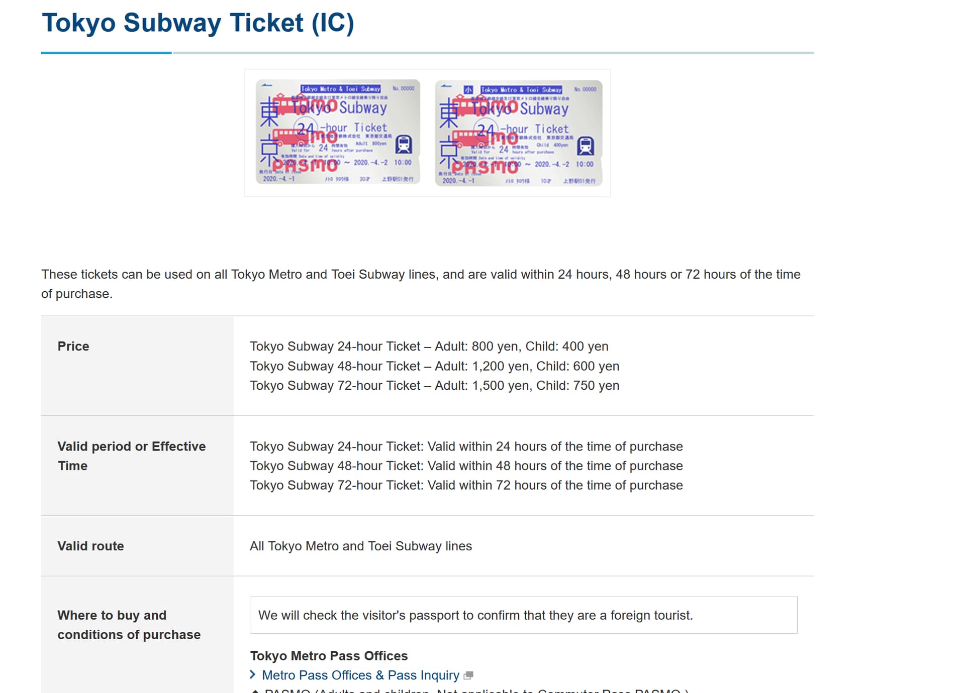Click the 72-hour Ticket validity line
The height and width of the screenshot is (693, 965).
[x=466, y=485]
